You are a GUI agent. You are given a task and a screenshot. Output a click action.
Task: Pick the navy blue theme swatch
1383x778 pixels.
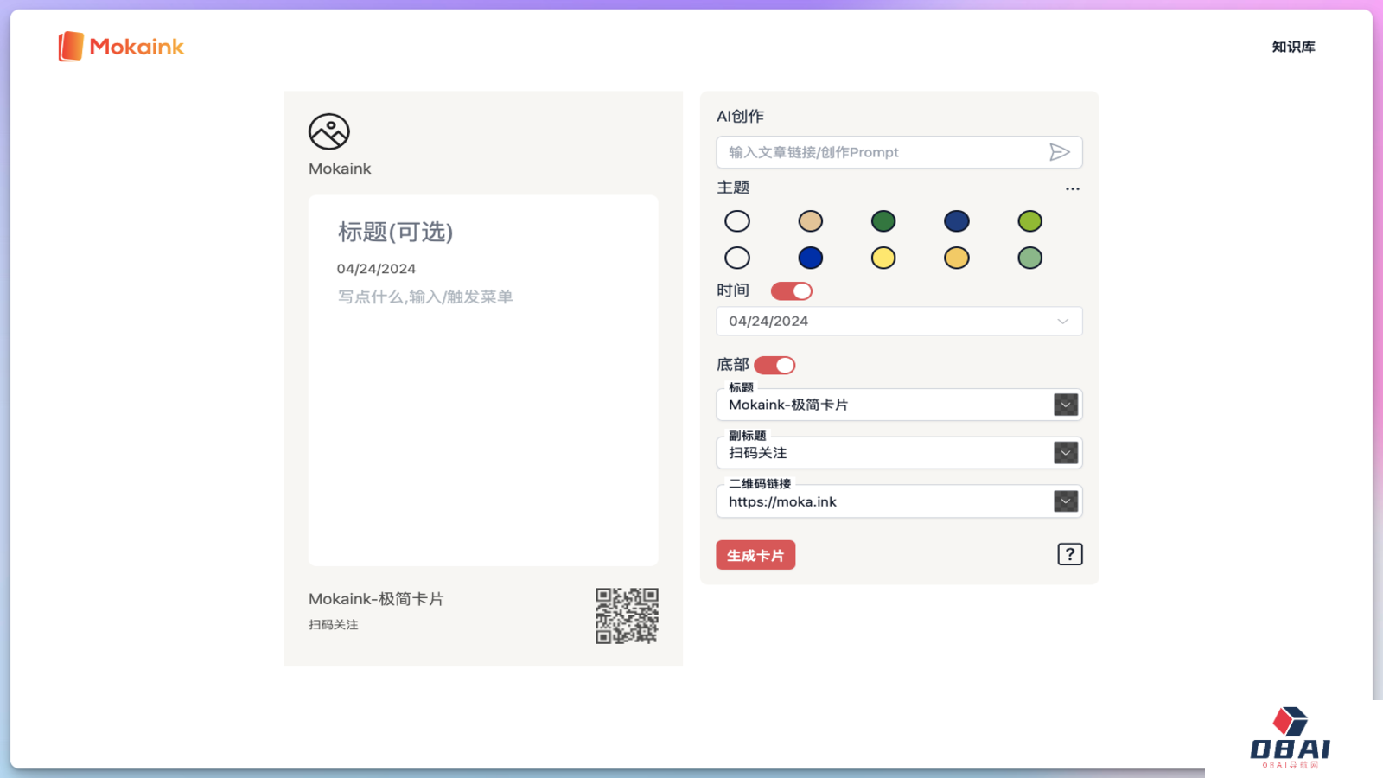point(956,221)
